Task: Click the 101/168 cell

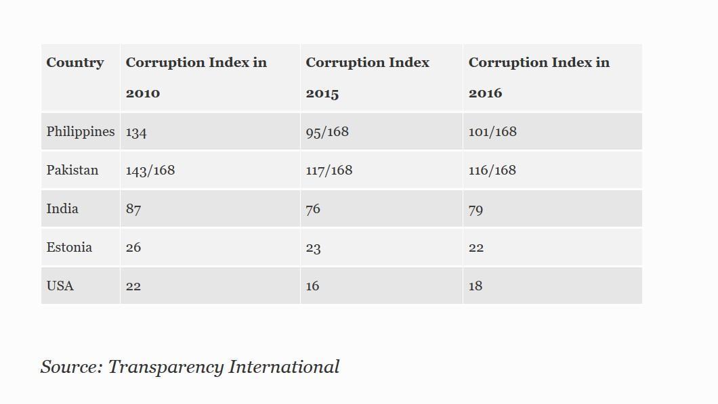Action: (x=492, y=131)
